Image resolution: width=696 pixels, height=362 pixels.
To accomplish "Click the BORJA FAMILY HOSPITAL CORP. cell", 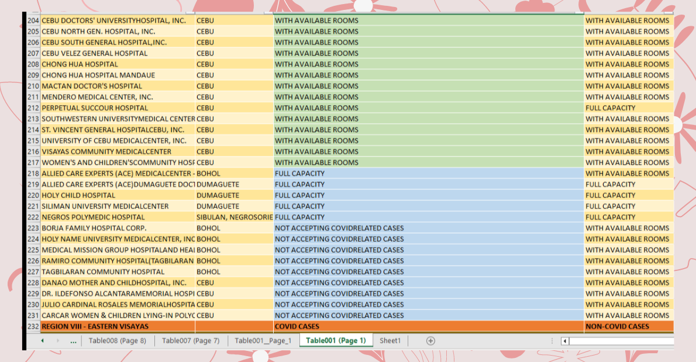I will pos(118,228).
